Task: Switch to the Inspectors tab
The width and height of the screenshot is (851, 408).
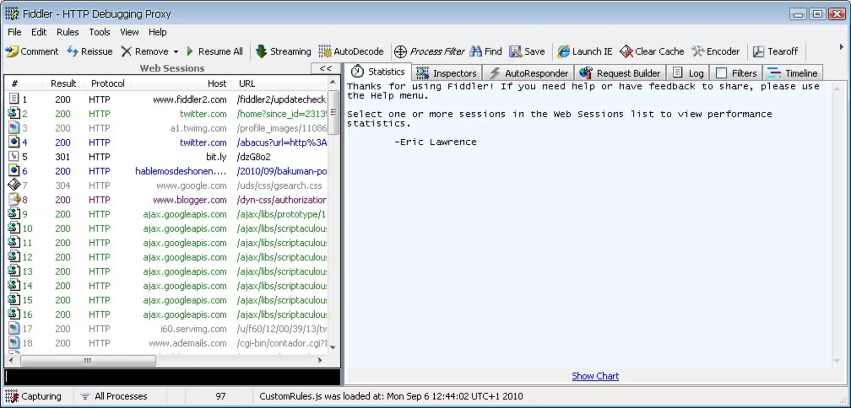Action: click(446, 73)
